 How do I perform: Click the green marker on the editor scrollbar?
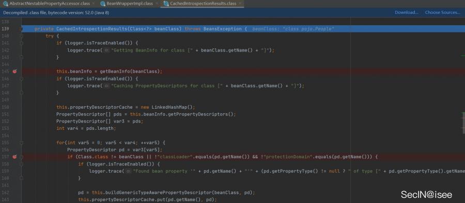[463, 55]
